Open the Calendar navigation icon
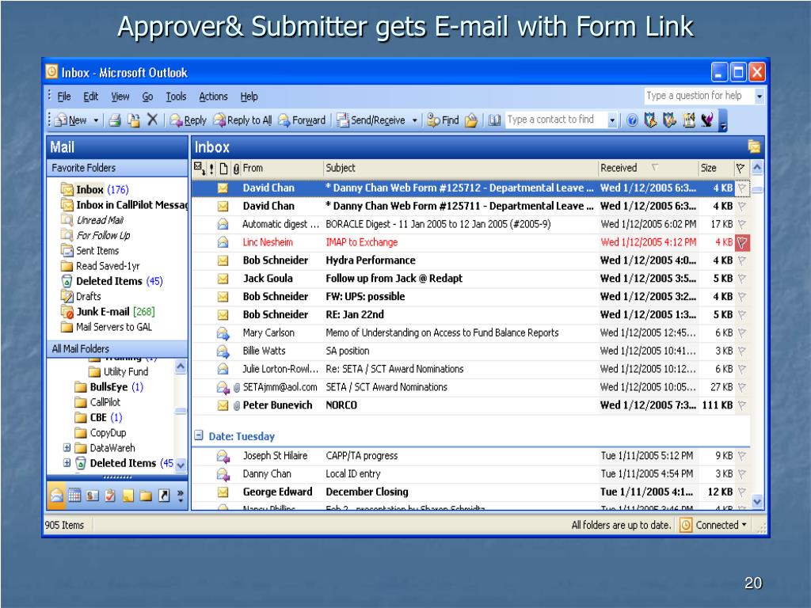811x608 pixels. pyautogui.click(x=74, y=496)
